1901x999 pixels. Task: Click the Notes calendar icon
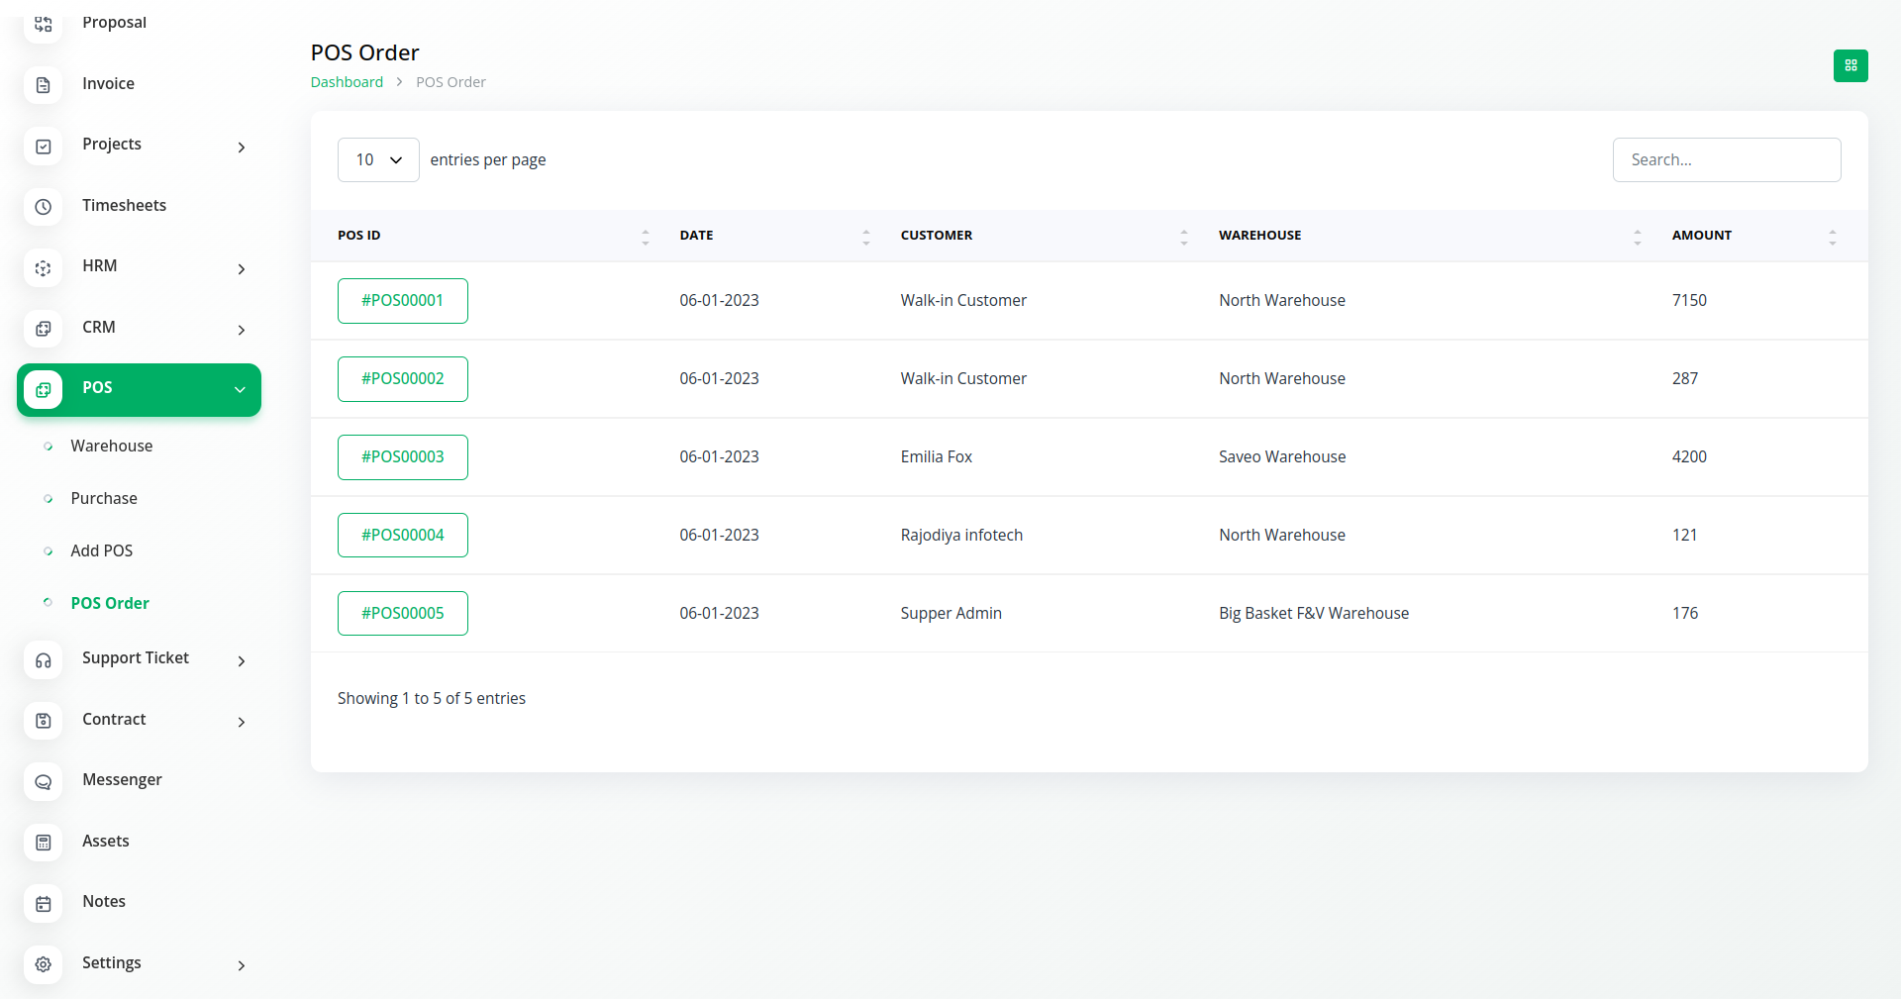(44, 903)
